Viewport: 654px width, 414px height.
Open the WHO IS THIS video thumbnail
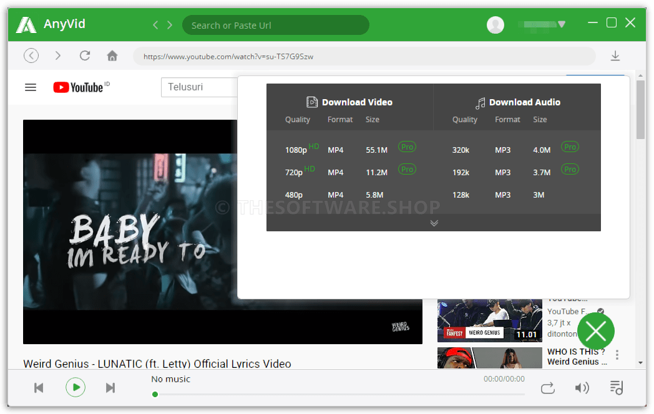coord(490,358)
